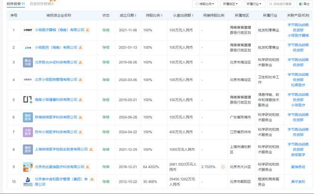Select the 租赁和商务服务业 industry cell
314x194 pixels.
click(x=269, y=182)
